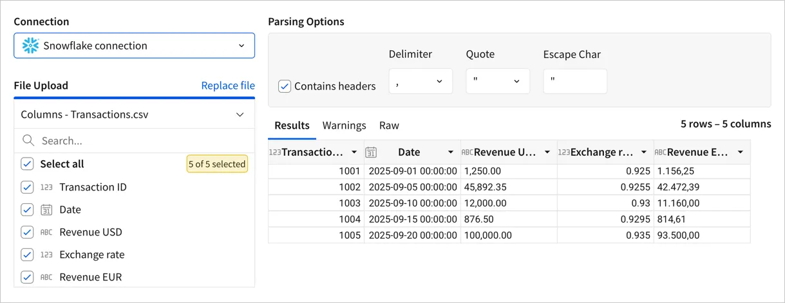This screenshot has height=303, width=785.
Task: Click the 123 type icon beside Exchange rate in the list
Action: tap(46, 255)
